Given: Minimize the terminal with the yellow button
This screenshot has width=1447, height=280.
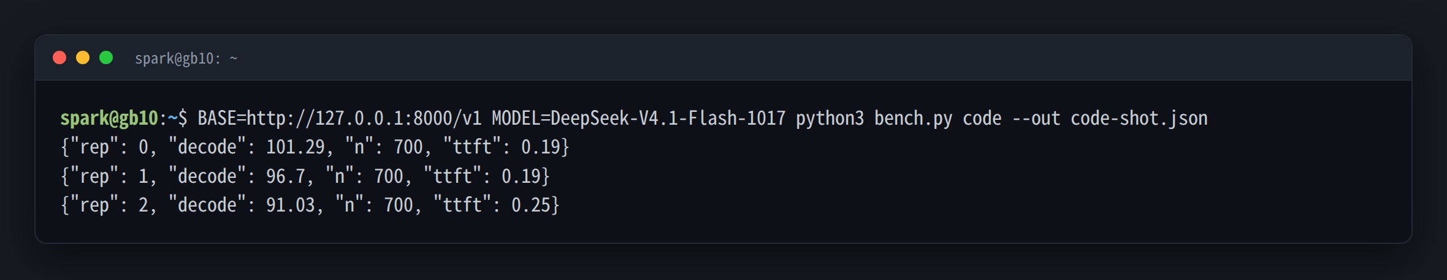Looking at the screenshot, I should point(83,57).
